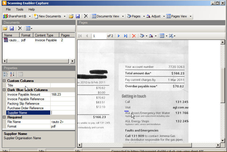Click right arrow of page preview horizontal scrollbar
Viewport: 227px width, 152px height.
coord(218,145)
